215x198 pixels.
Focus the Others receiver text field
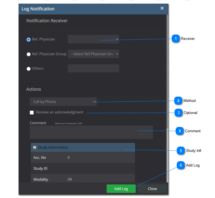coord(93,69)
